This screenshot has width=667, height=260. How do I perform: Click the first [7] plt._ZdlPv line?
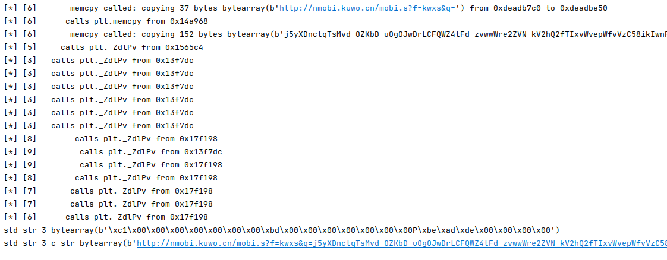pyautogui.click(x=141, y=191)
